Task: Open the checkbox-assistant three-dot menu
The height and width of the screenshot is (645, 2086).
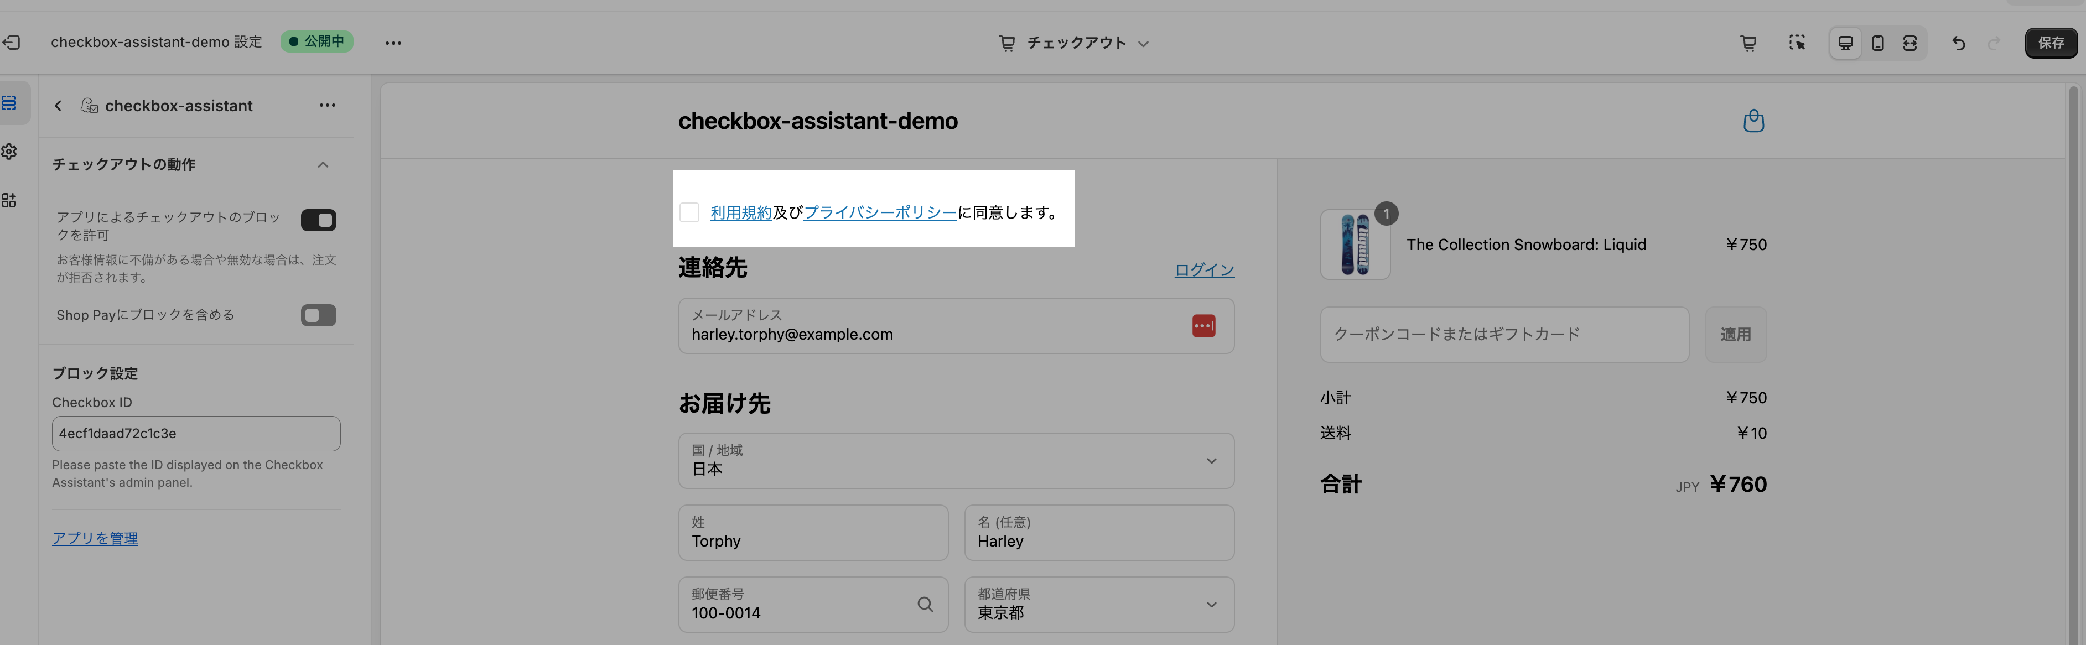Action: [327, 105]
